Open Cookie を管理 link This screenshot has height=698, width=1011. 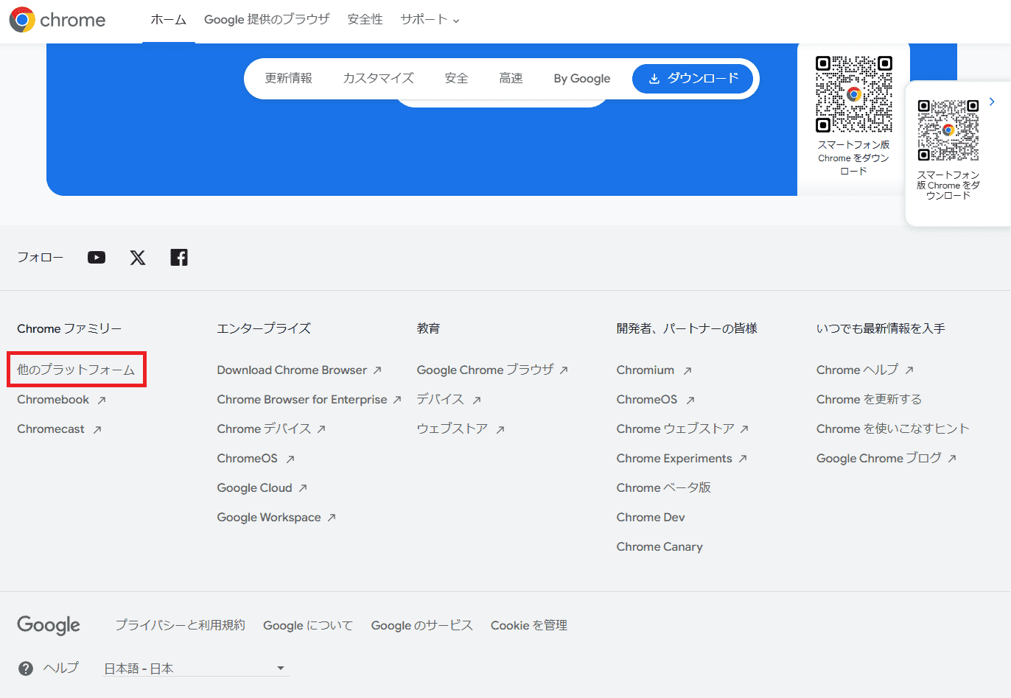(x=529, y=625)
